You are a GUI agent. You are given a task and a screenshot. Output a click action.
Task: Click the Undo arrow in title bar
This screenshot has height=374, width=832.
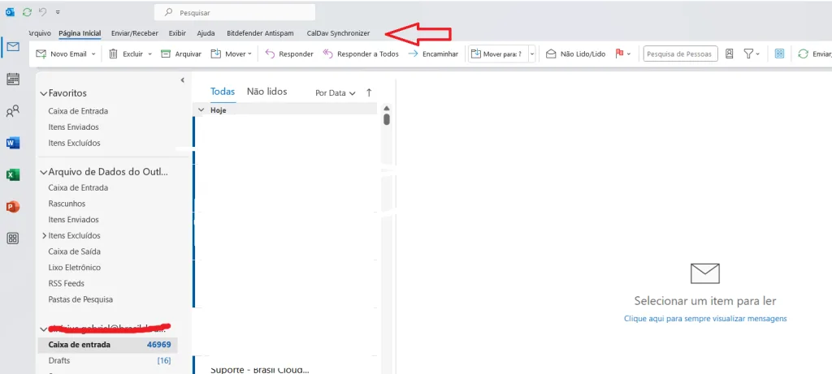[x=43, y=11]
